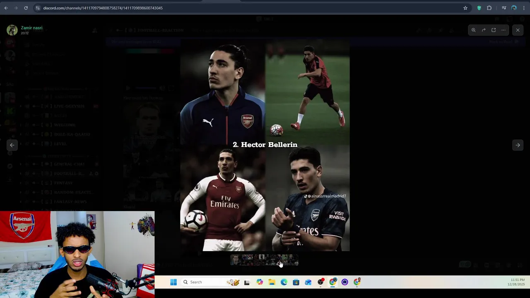This screenshot has width=530, height=298.
Task: Go back in Chrome
Action: (6, 8)
